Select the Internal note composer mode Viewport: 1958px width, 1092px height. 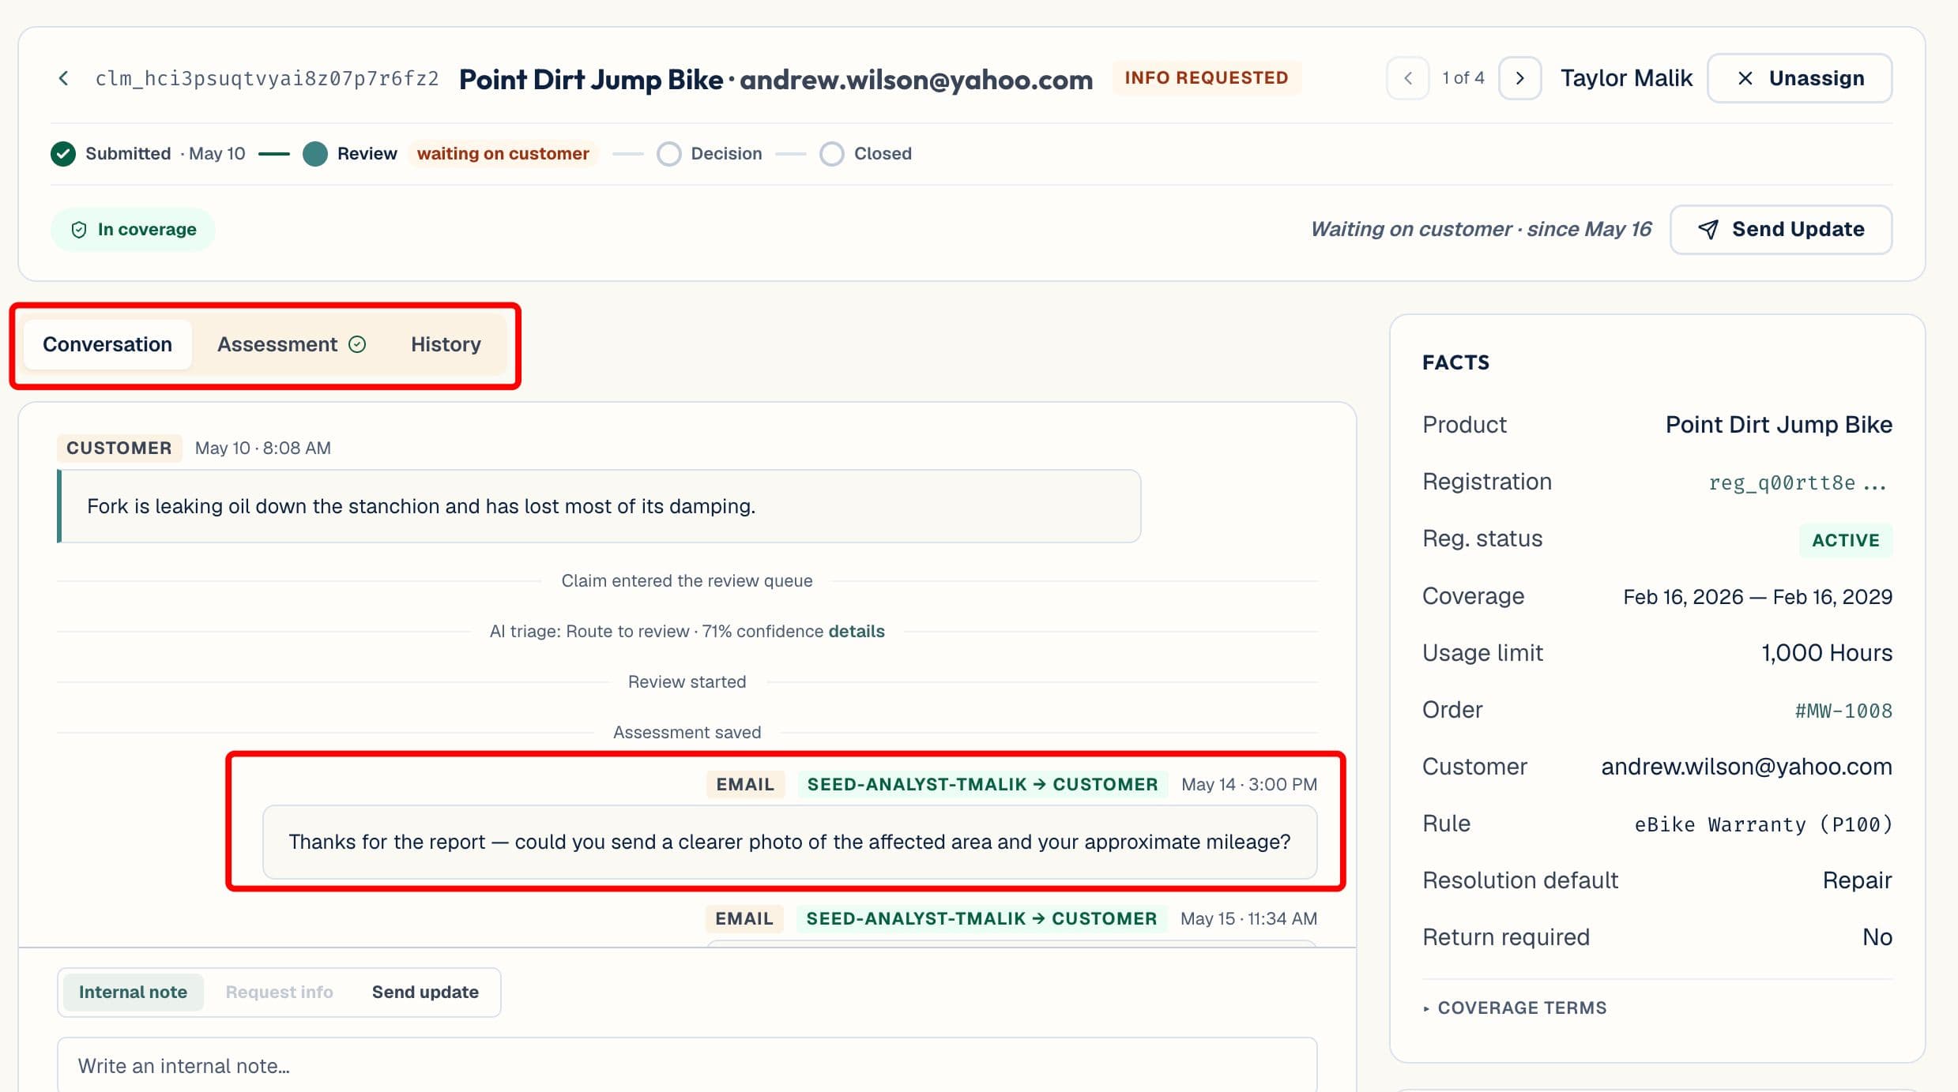pyautogui.click(x=133, y=992)
